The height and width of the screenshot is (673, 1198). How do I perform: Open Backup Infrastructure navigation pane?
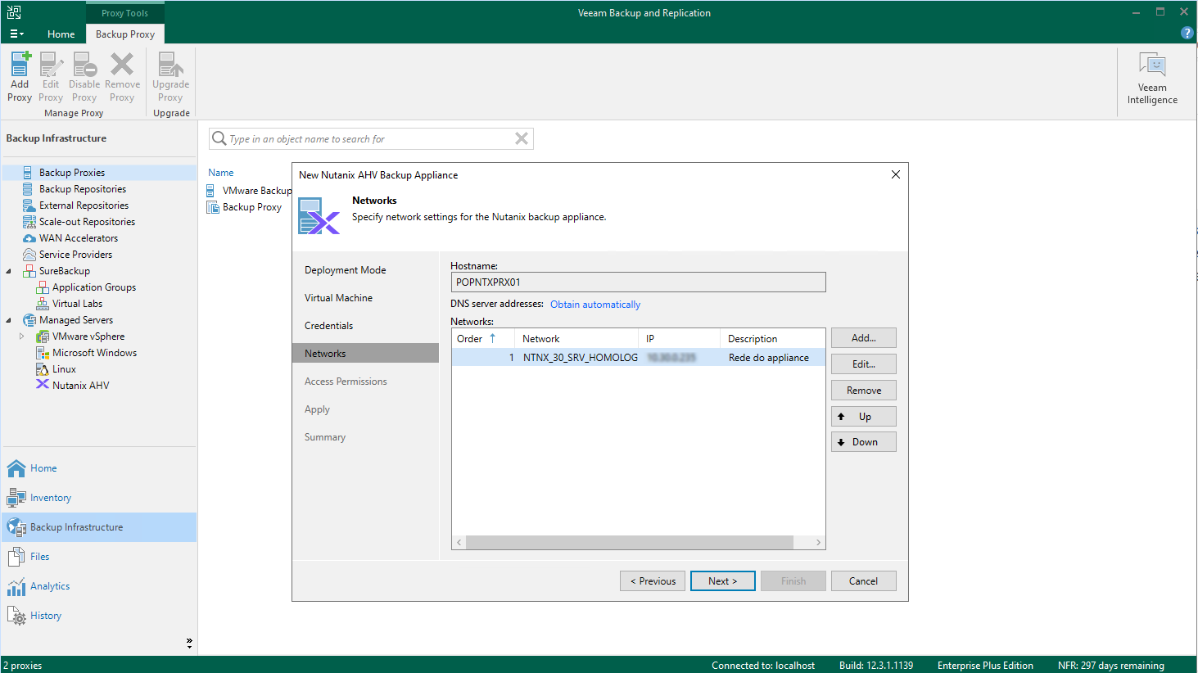[x=99, y=527]
